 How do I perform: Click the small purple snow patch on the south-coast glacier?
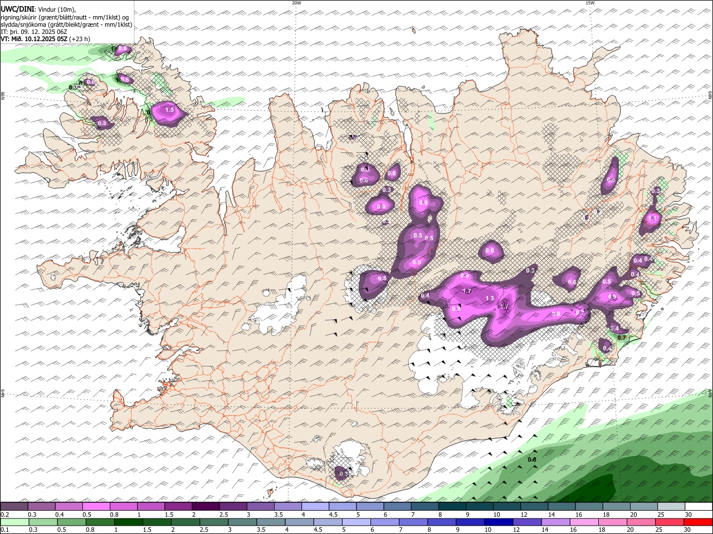(342, 473)
